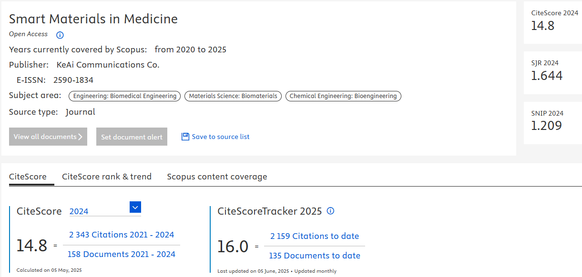The image size is (582, 277).
Task: Click the Open Access label
Action: [x=29, y=34]
